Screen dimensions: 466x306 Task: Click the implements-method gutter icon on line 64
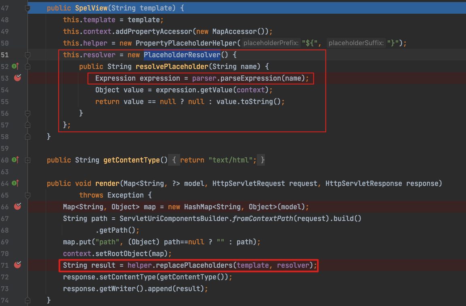15,183
